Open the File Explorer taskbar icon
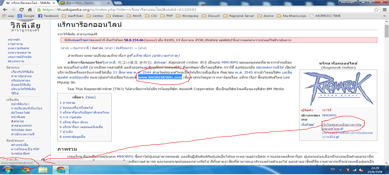 pos(43,170)
